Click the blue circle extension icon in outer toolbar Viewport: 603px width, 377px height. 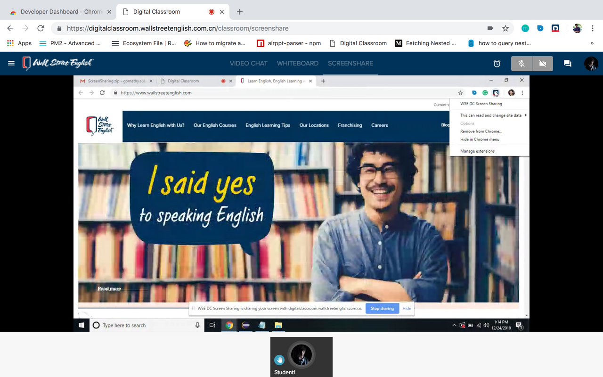click(540, 28)
